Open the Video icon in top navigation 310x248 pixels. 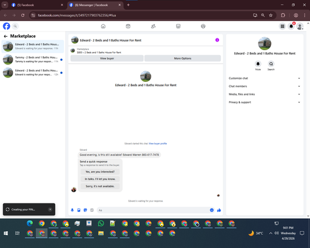click(x=128, y=26)
